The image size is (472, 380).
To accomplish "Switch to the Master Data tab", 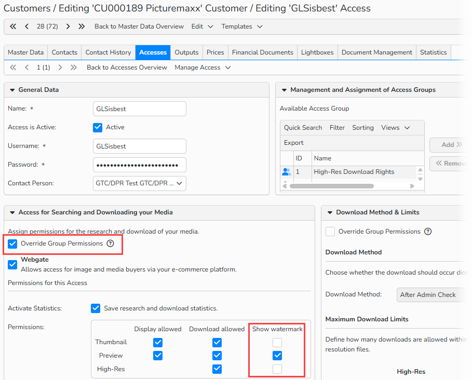I will pyautogui.click(x=25, y=52).
